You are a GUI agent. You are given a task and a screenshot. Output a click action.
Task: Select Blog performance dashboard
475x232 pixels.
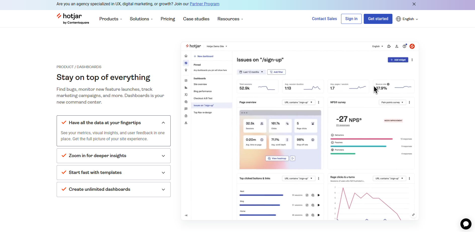click(203, 91)
